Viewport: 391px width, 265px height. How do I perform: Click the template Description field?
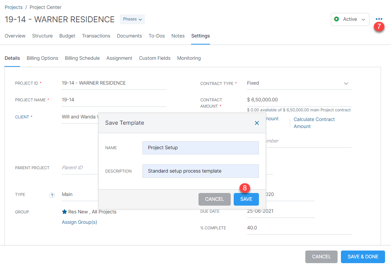[200, 171]
